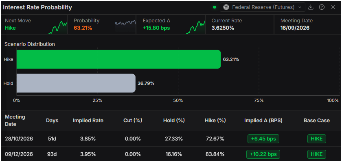342x162 pixels.
Task: Click the Hold axis label
Action: (x=9, y=83)
